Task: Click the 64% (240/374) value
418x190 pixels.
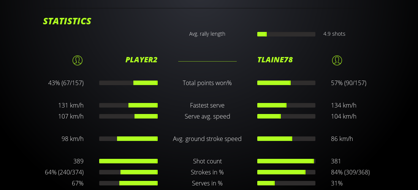Action: coord(64,172)
